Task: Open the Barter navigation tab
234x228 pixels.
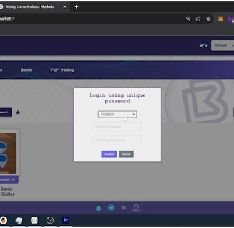Action: 27,70
